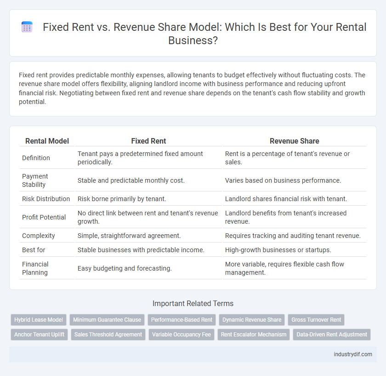
Task: Click 'Stable businesses with predictable income.' cell
Action: coord(149,250)
